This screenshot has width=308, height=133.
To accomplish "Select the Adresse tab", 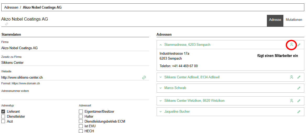I will pos(275,20).
